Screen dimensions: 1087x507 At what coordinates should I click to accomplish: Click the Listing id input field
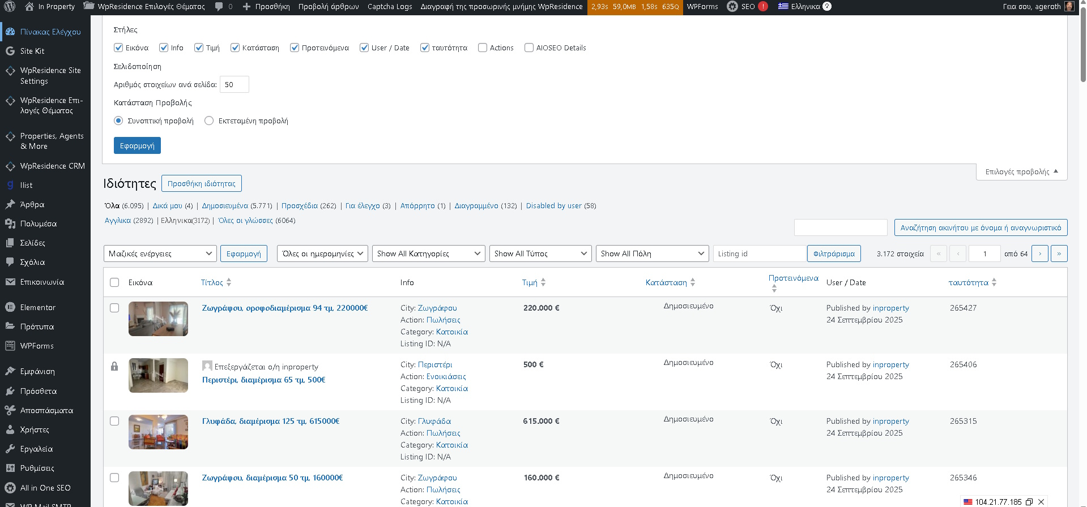click(759, 253)
